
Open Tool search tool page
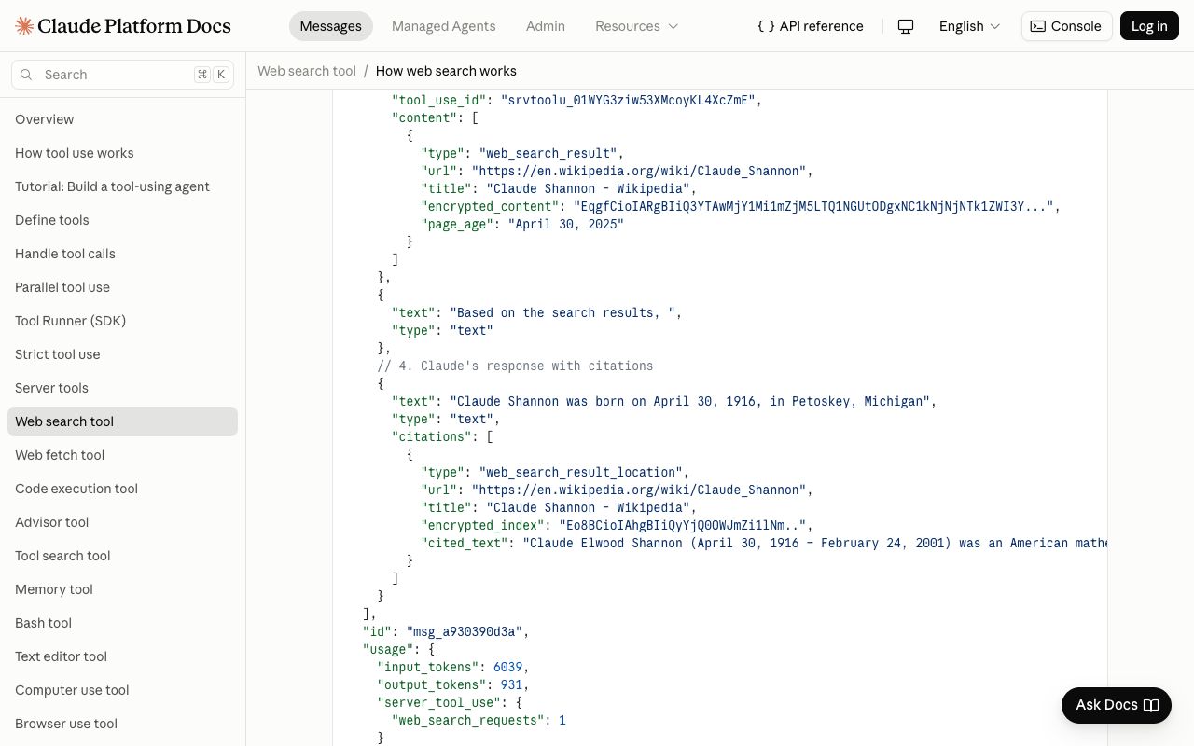(x=122, y=556)
